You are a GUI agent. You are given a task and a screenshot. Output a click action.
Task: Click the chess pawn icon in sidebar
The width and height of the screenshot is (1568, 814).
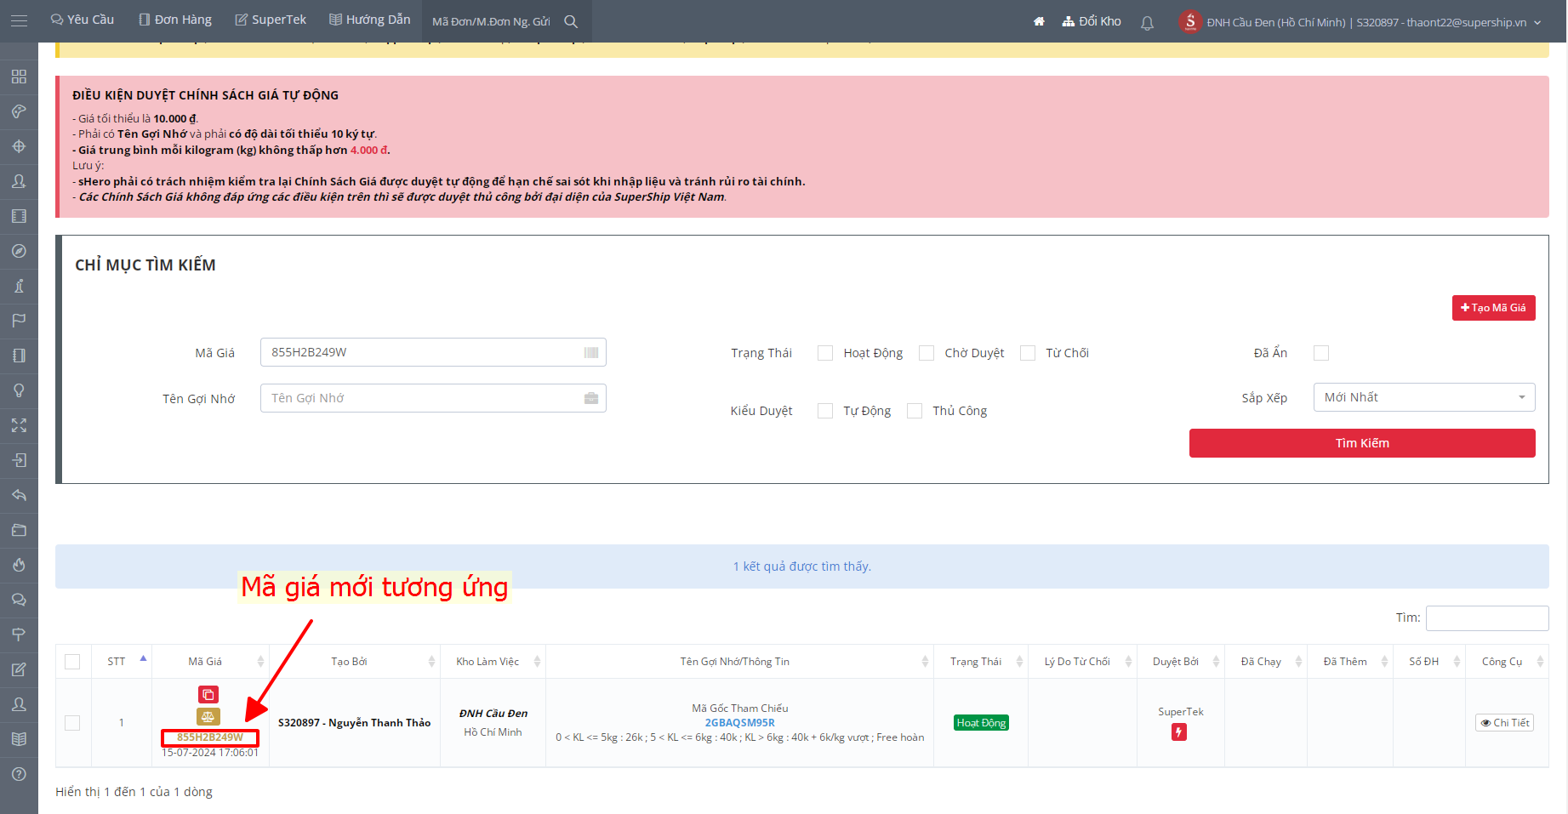(19, 286)
